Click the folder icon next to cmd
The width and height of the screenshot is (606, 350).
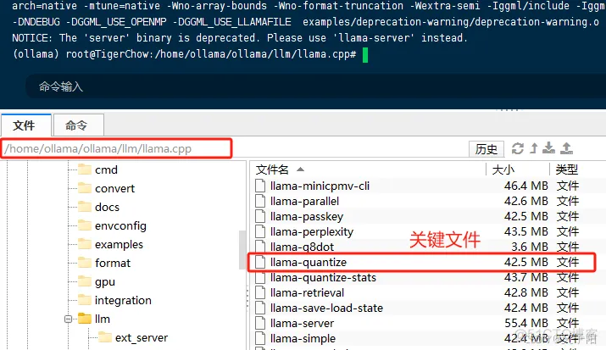[x=85, y=169]
